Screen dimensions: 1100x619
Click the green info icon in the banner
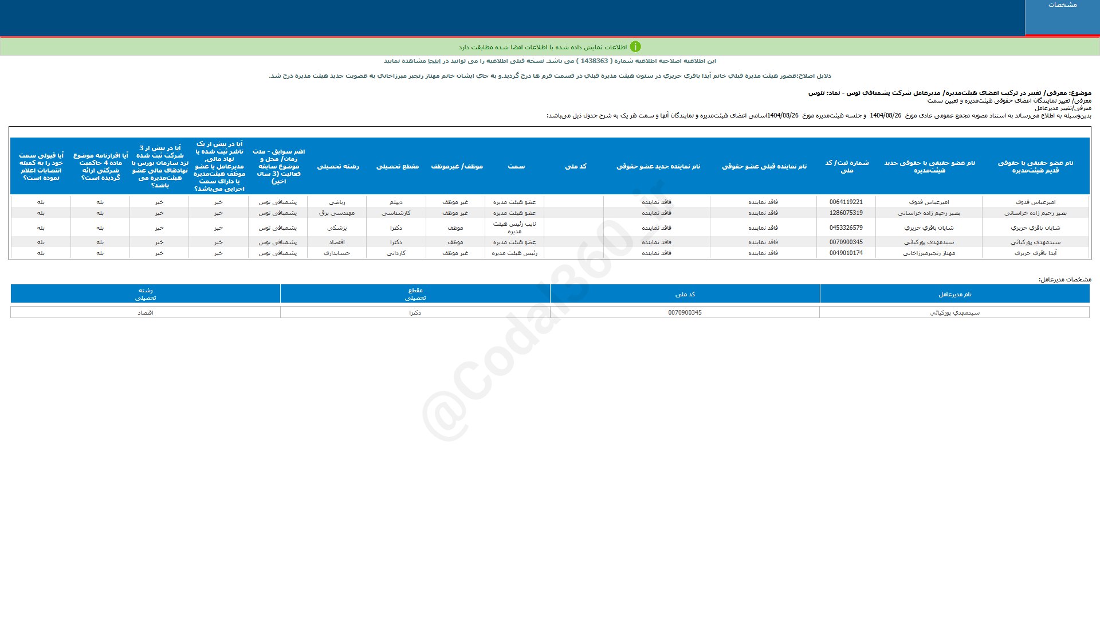tap(635, 47)
